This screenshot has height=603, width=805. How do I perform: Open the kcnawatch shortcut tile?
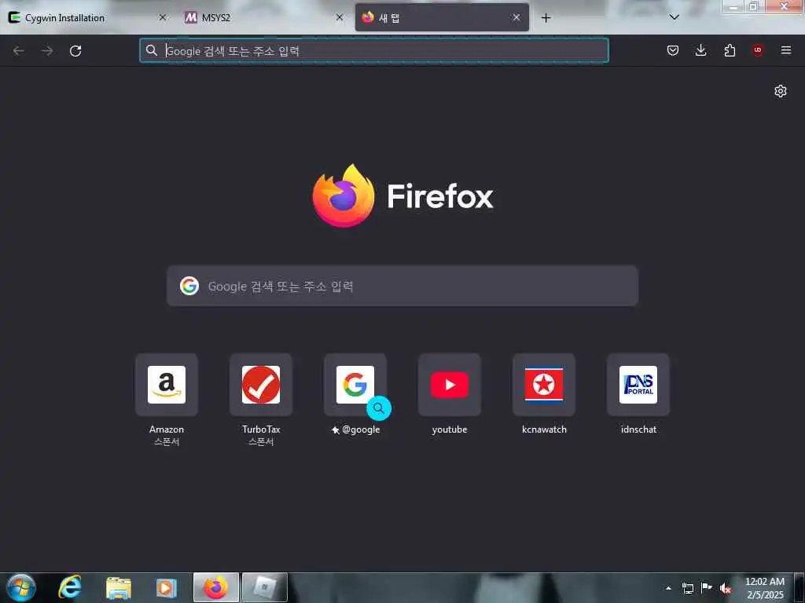[544, 385]
